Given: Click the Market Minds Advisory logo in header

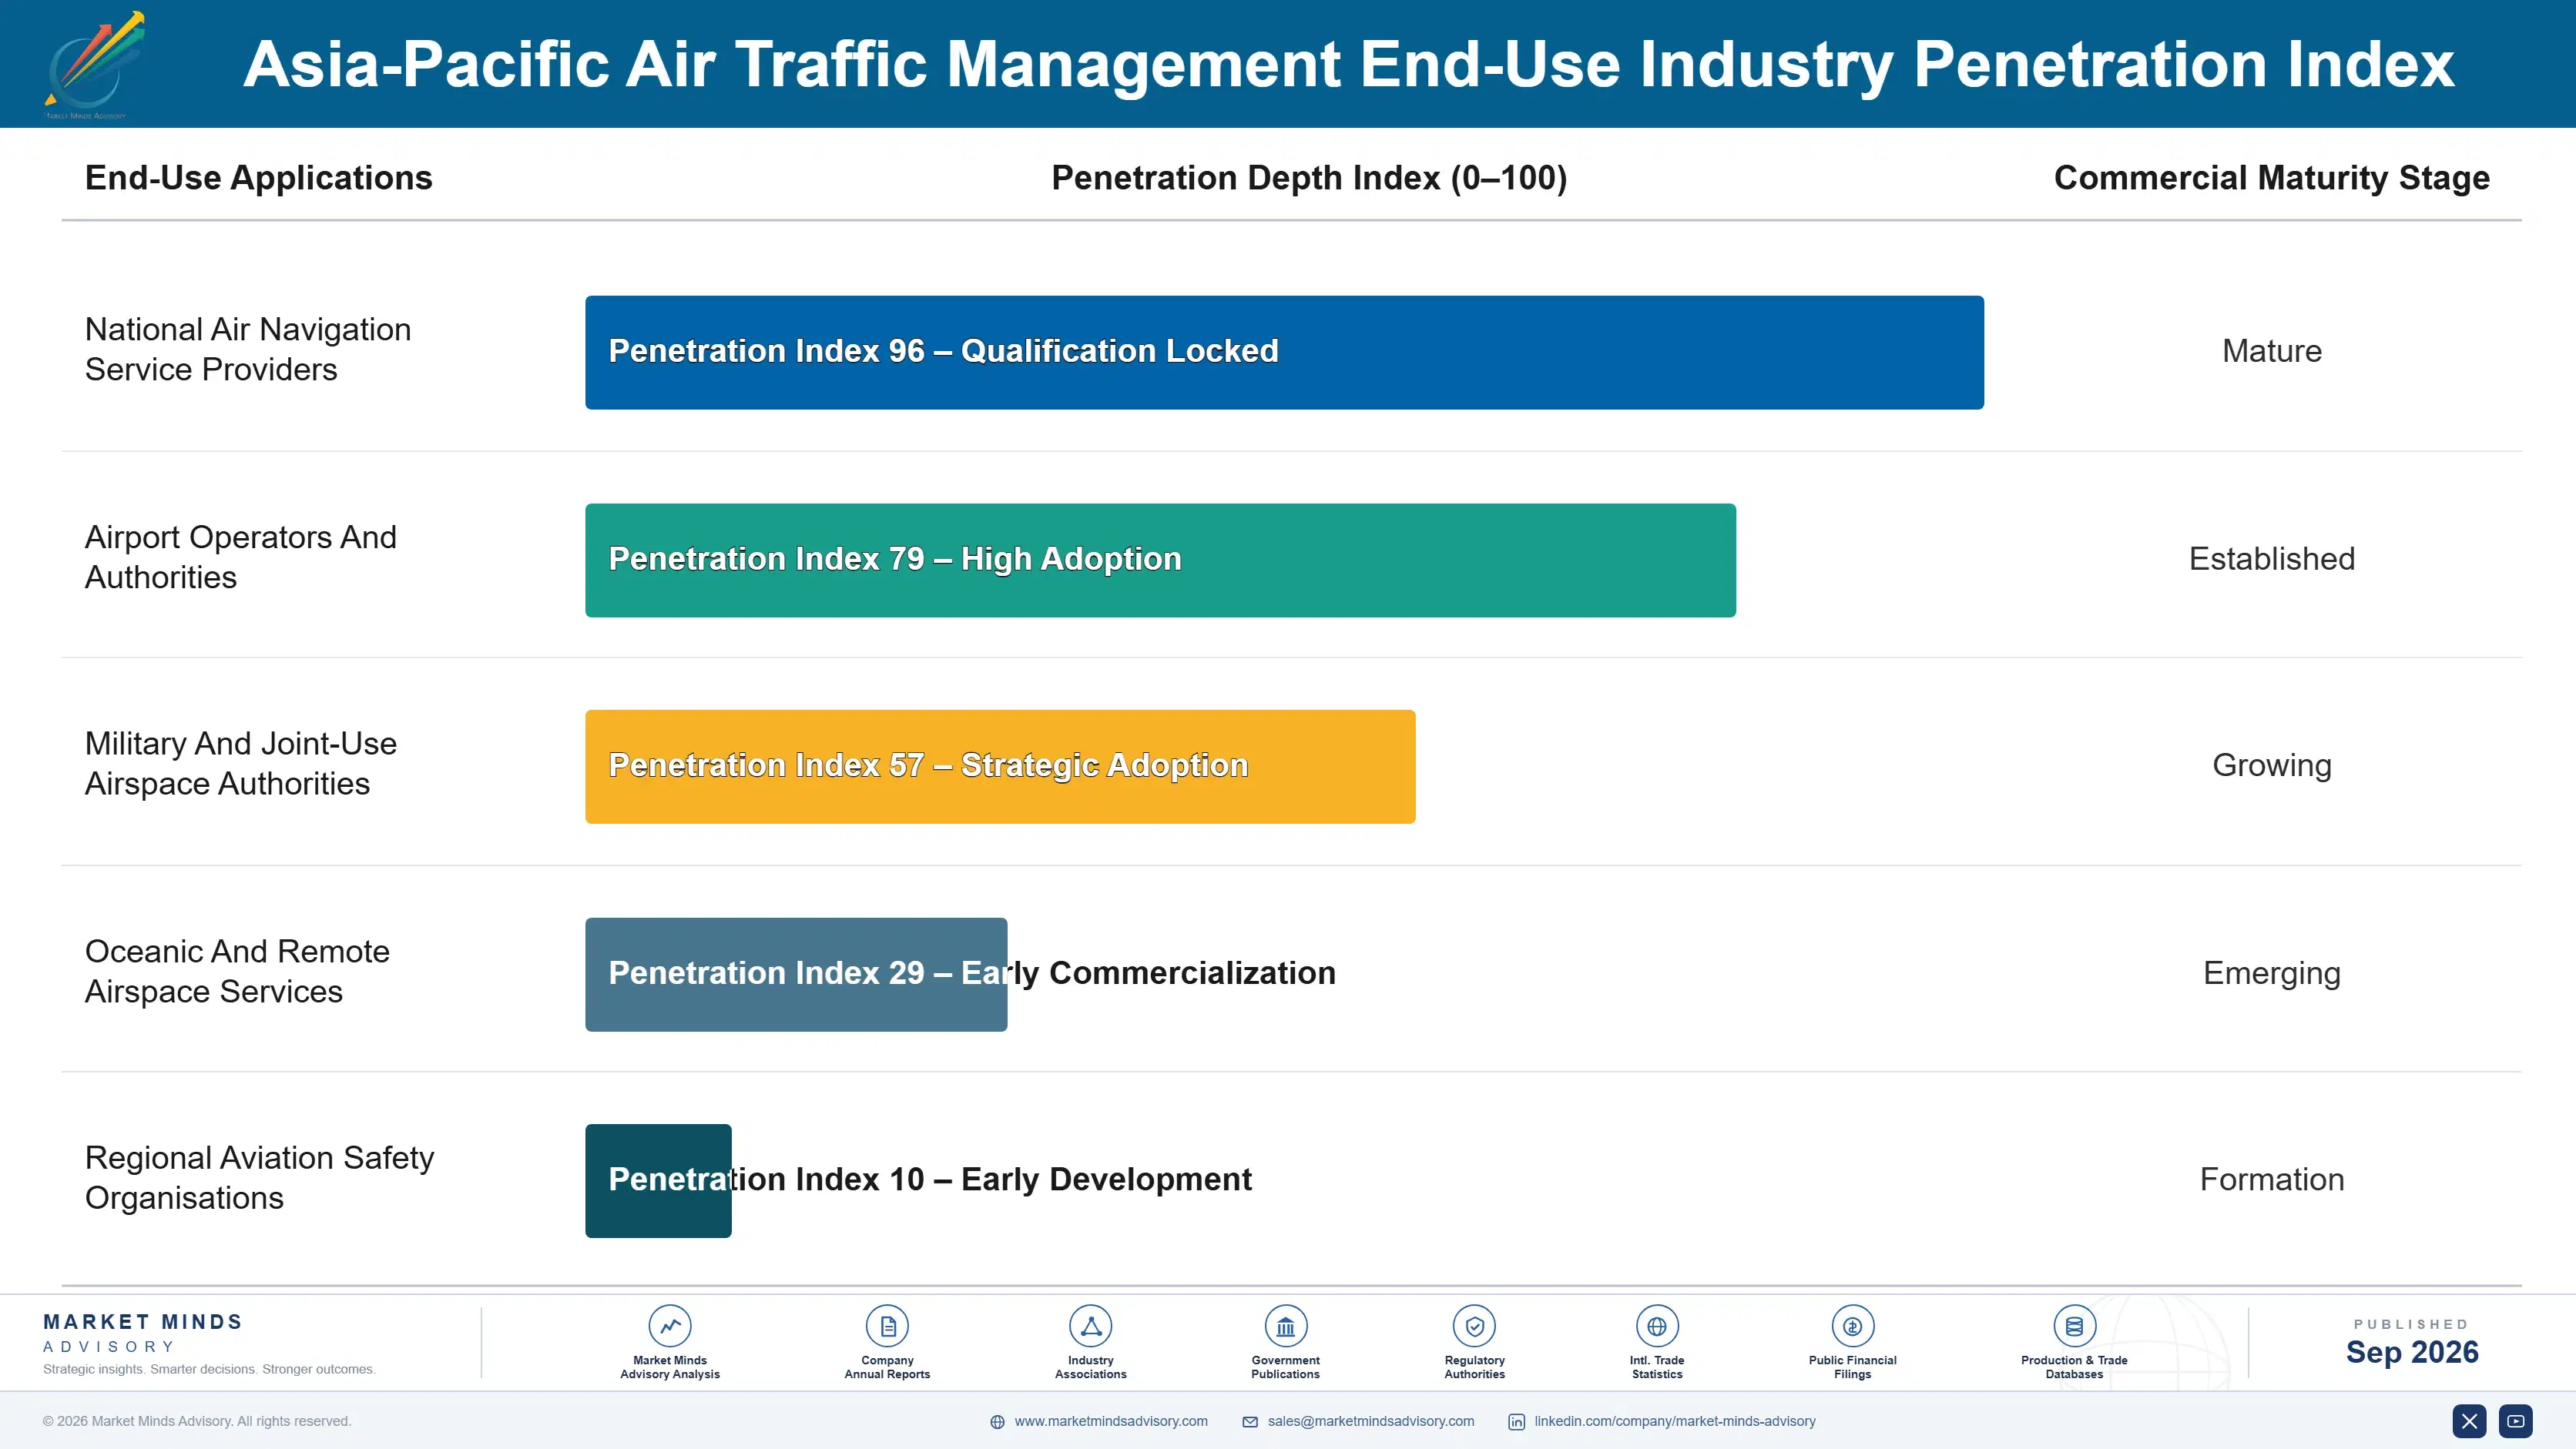Looking at the screenshot, I should point(94,64).
